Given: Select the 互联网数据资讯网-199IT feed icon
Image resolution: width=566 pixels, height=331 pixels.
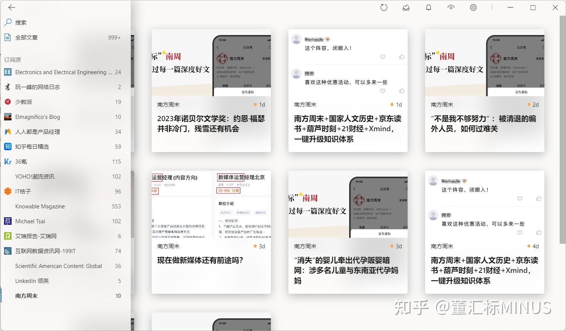Looking at the screenshot, I should click(x=8, y=251).
